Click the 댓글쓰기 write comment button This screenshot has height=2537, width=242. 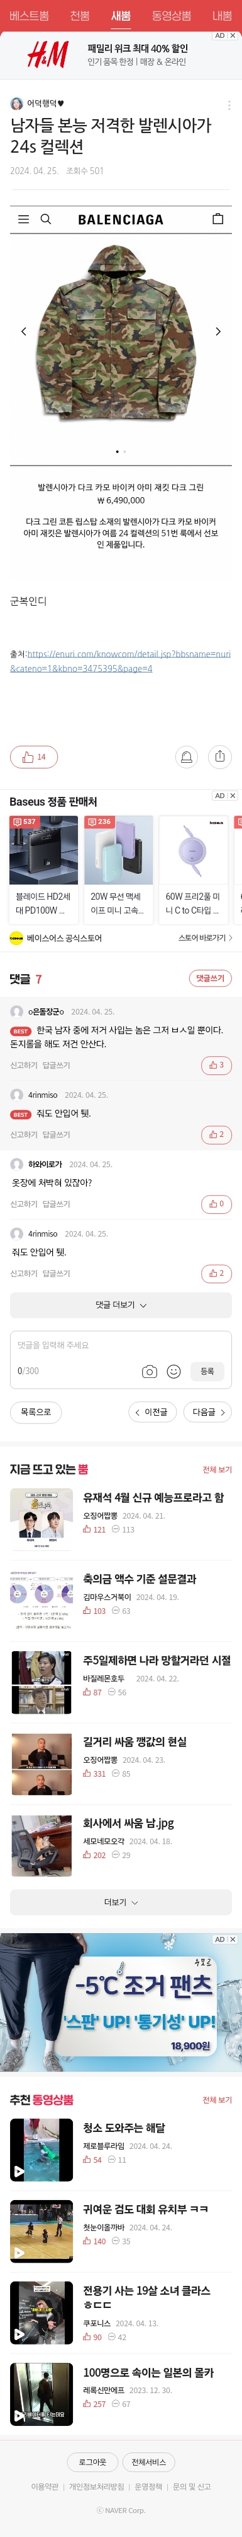point(211,978)
